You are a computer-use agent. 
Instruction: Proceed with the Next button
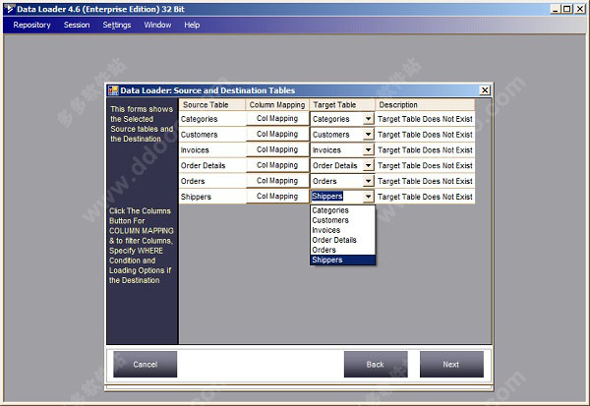point(451,365)
